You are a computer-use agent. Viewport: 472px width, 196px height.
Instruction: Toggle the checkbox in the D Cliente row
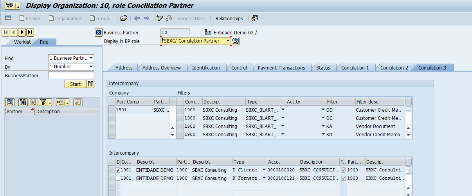[118, 170]
